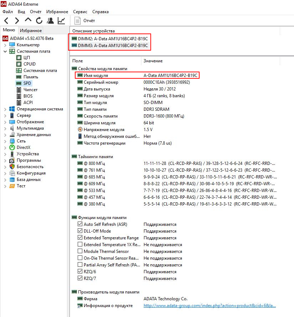Expand the Операционная система node

5,109
